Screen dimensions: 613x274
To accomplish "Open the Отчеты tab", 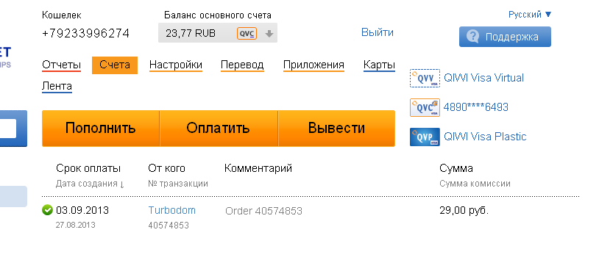I will pyautogui.click(x=61, y=65).
